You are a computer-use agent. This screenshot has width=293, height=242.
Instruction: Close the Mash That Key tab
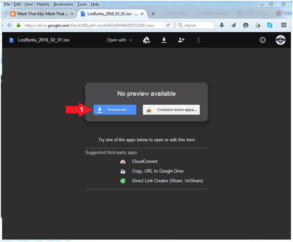click(72, 14)
